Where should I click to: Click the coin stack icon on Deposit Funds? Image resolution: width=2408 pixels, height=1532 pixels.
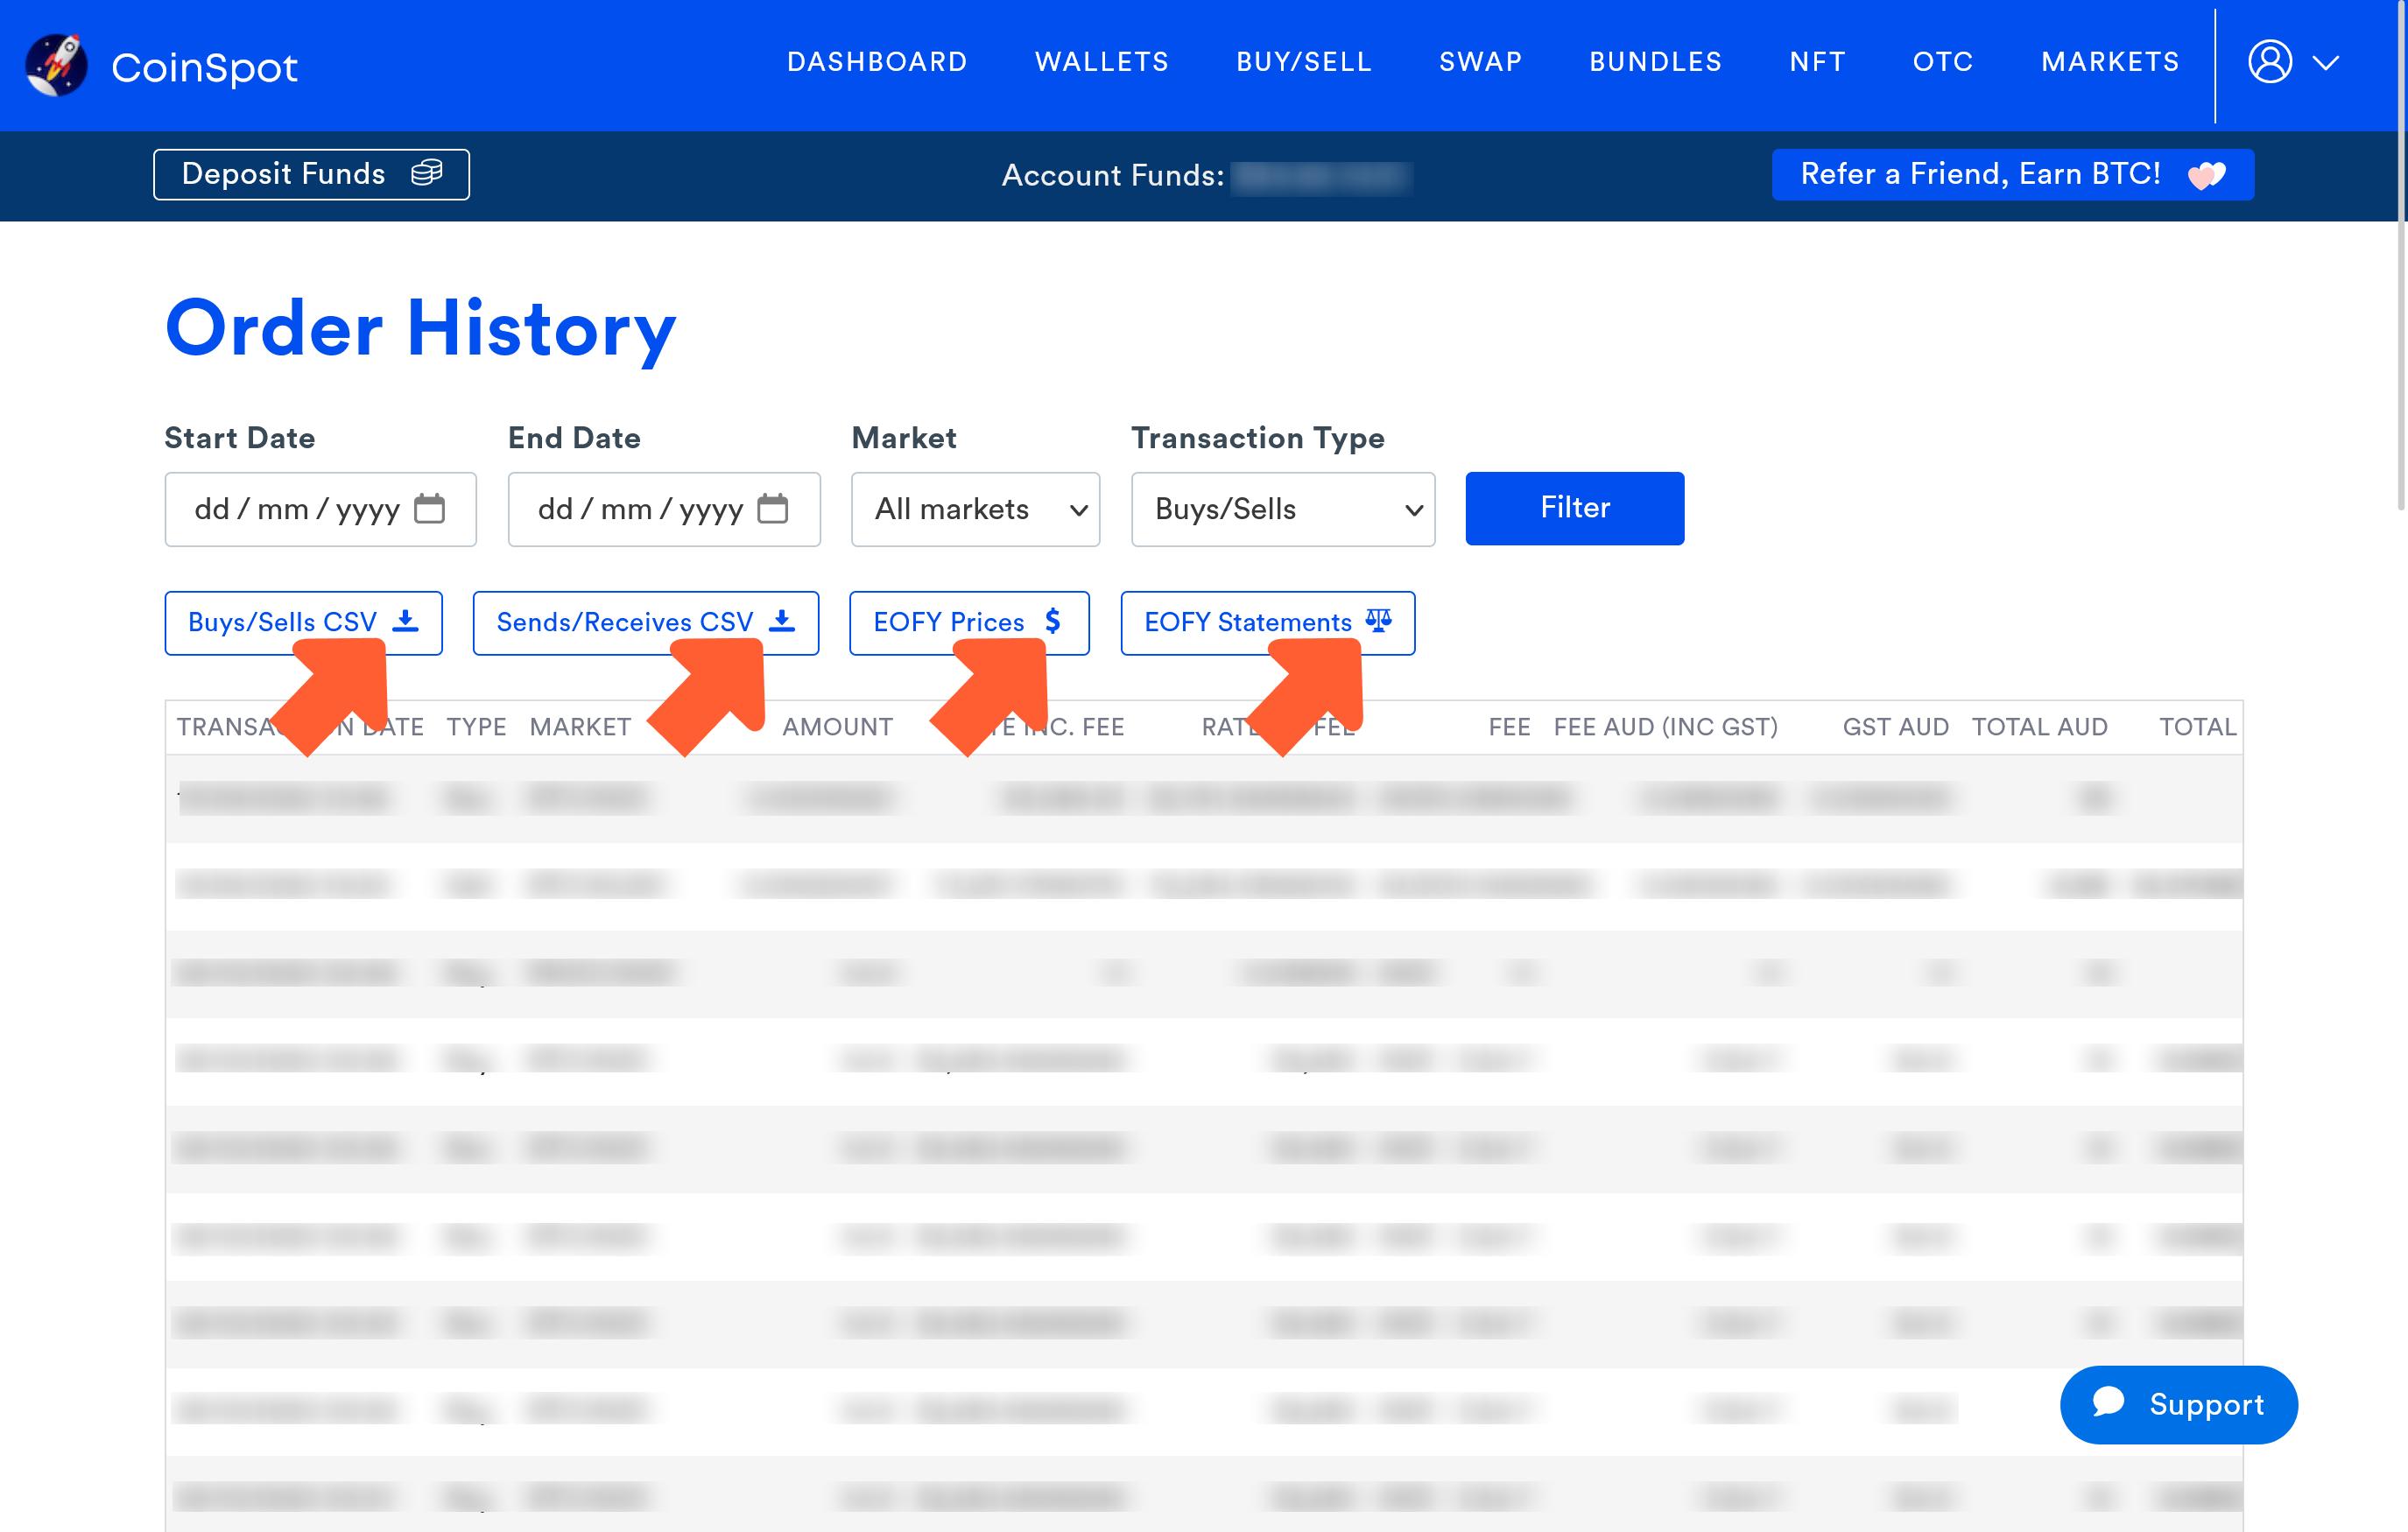click(428, 173)
